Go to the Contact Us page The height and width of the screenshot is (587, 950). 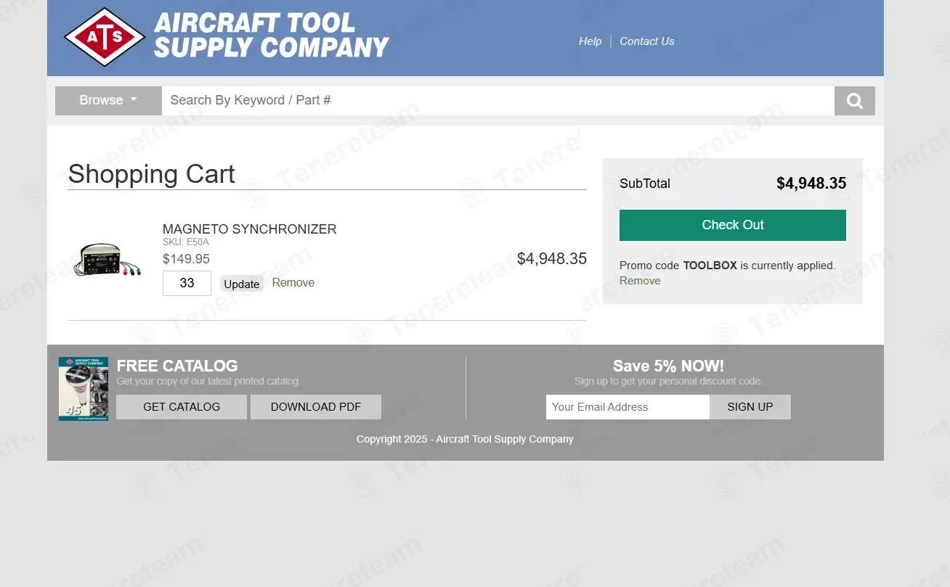pyautogui.click(x=646, y=41)
